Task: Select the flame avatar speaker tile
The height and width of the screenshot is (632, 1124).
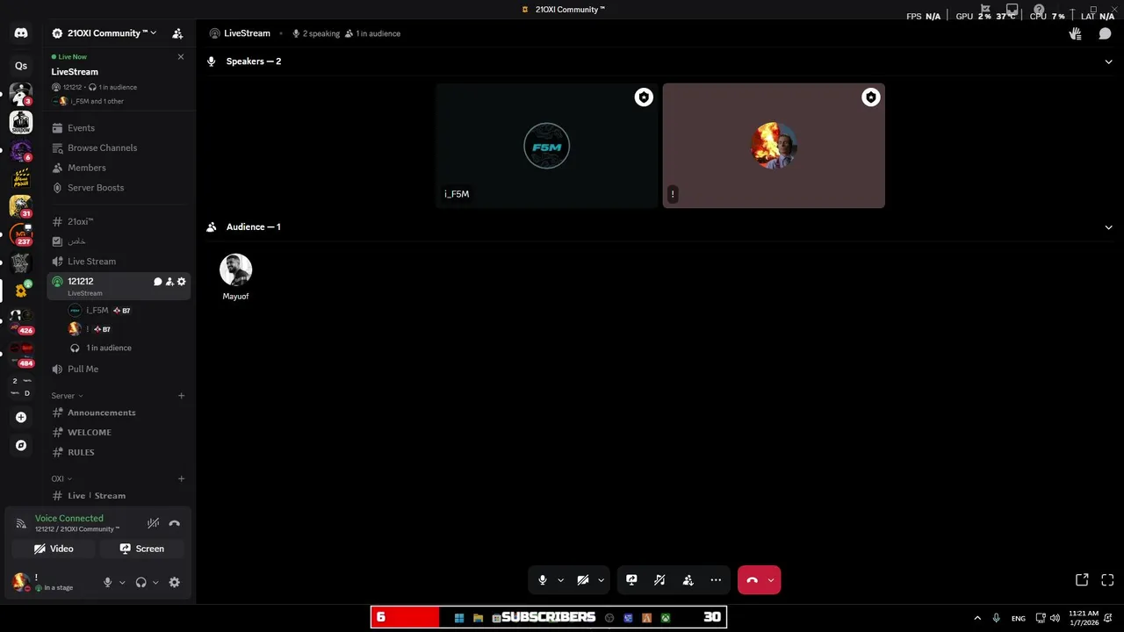Action: pyautogui.click(x=774, y=146)
